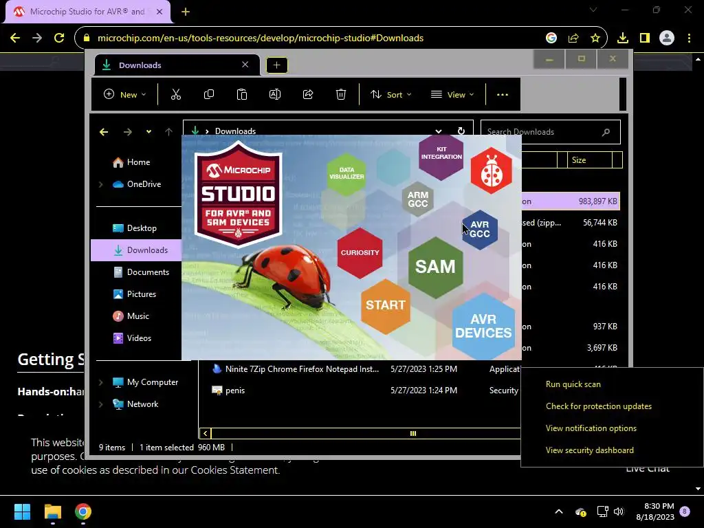Open the Sort dropdown
The image size is (704, 528).
point(391,94)
